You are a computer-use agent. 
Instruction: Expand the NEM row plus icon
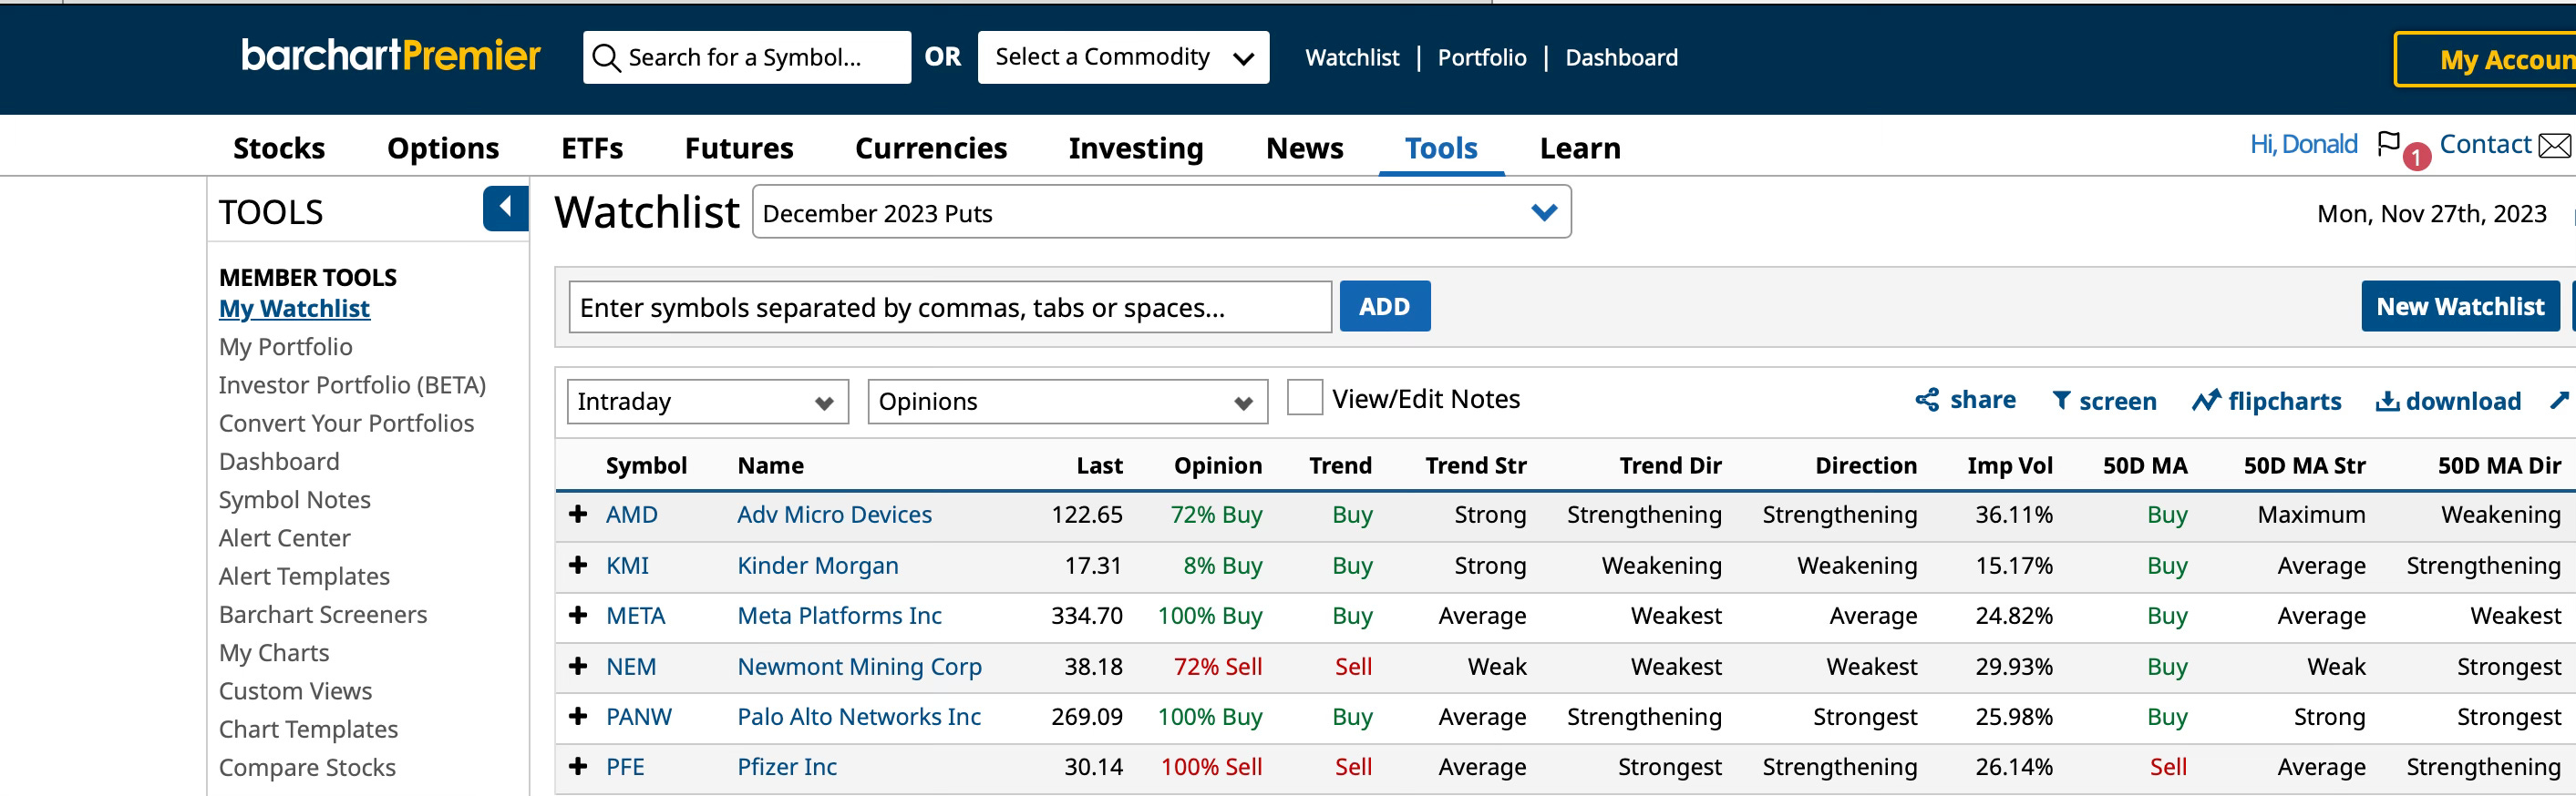[577, 665]
